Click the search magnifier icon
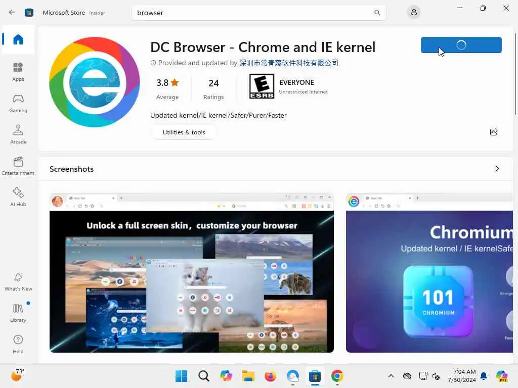This screenshot has width=518, height=388. [377, 13]
